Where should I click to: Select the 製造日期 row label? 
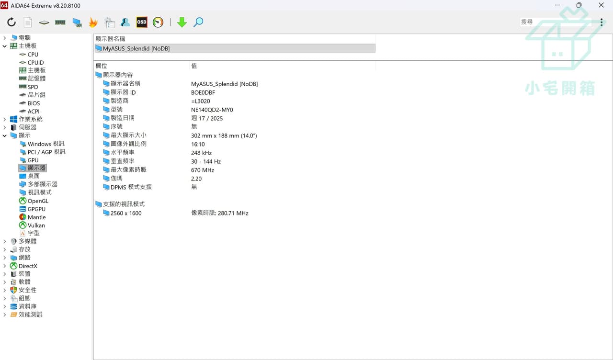pyautogui.click(x=123, y=118)
